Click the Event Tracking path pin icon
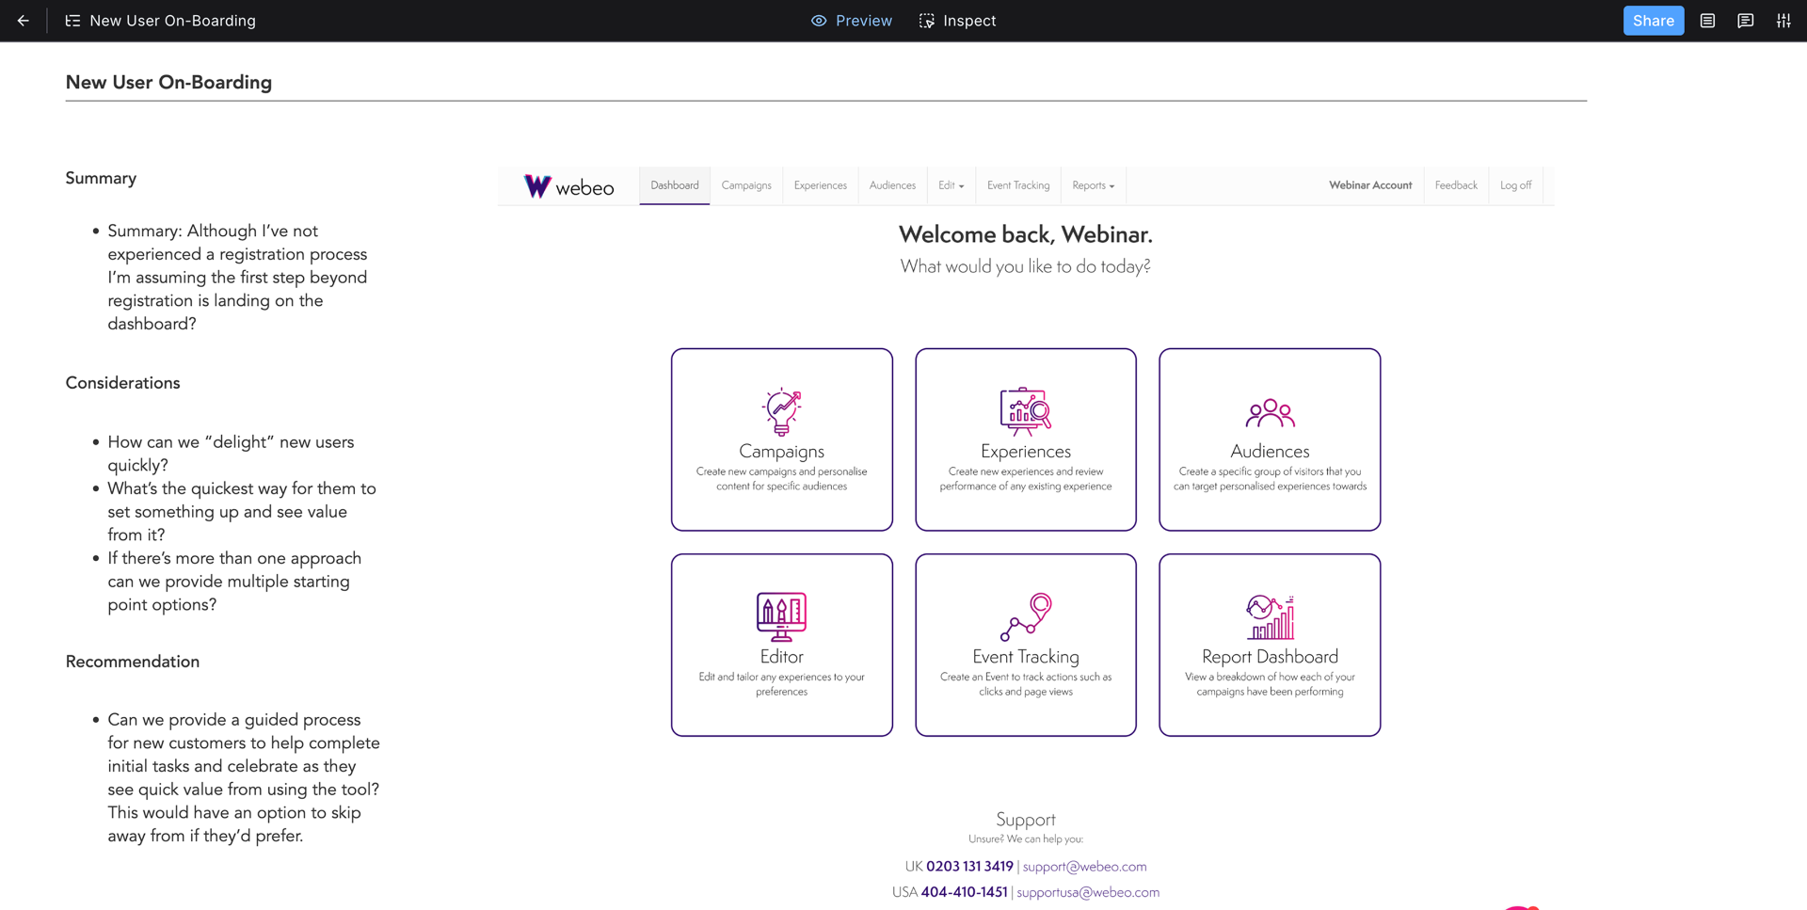1807x910 pixels. click(1025, 616)
